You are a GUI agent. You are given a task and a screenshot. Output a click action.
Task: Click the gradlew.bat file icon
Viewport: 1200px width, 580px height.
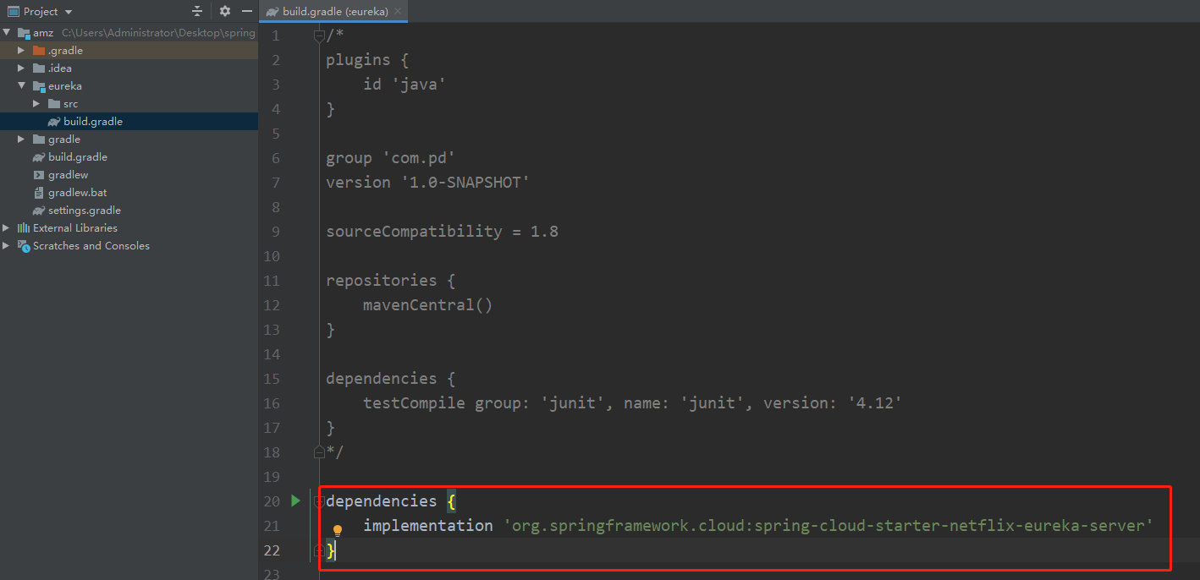[x=39, y=193]
